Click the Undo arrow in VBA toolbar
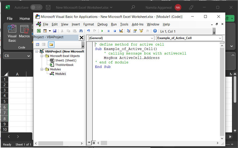This screenshot has height=148, width=238. tap(89, 31)
